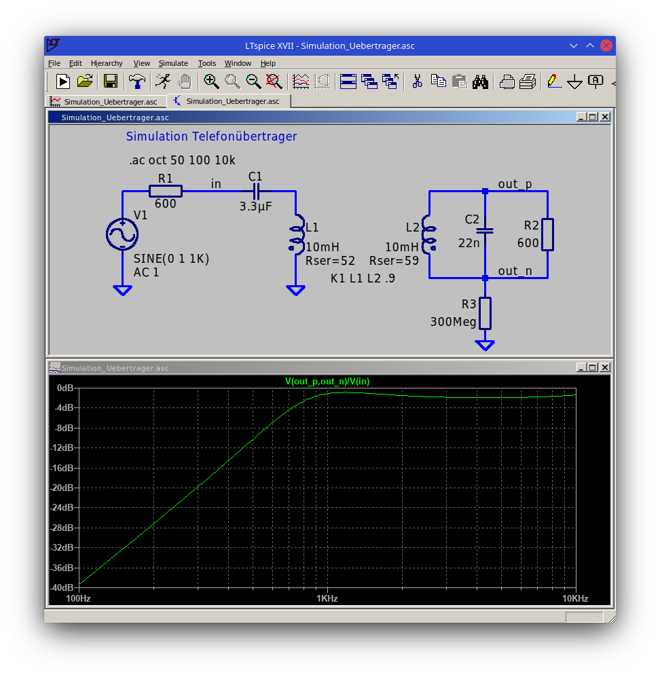Switch to the schematic Simulation_Uebertrager.asc tab
The height and width of the screenshot is (675, 660).
click(x=229, y=101)
